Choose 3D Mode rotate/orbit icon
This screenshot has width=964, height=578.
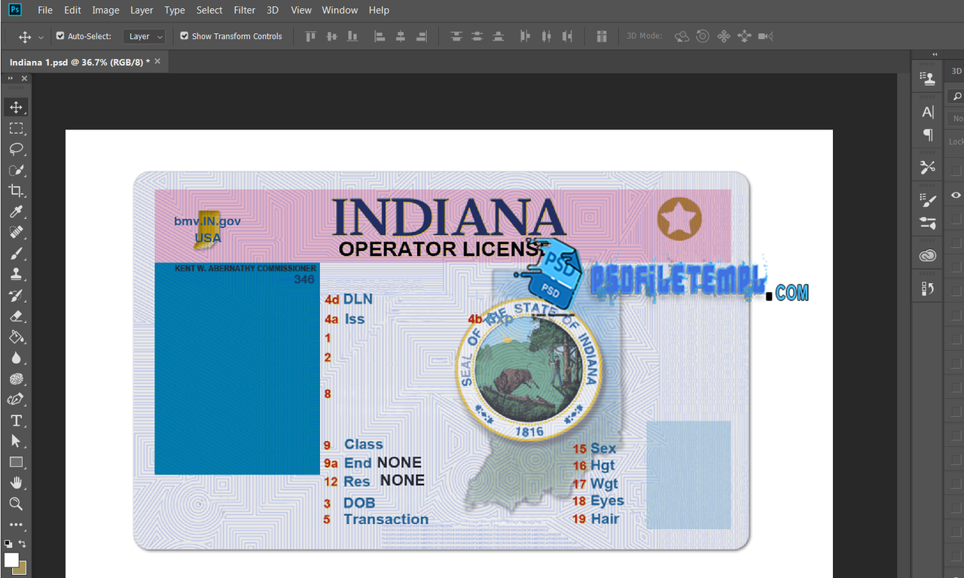(682, 36)
